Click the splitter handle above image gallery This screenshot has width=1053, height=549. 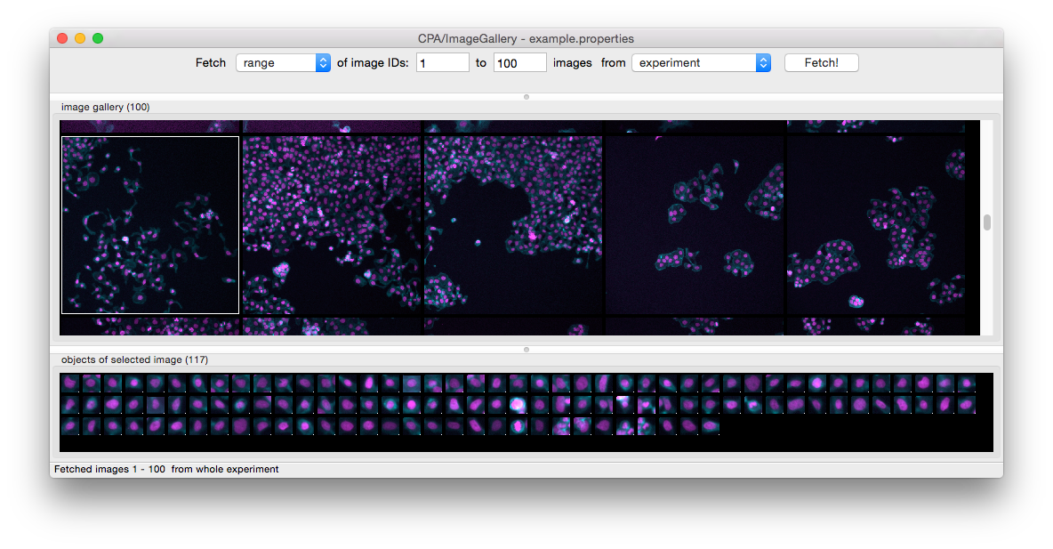(526, 96)
